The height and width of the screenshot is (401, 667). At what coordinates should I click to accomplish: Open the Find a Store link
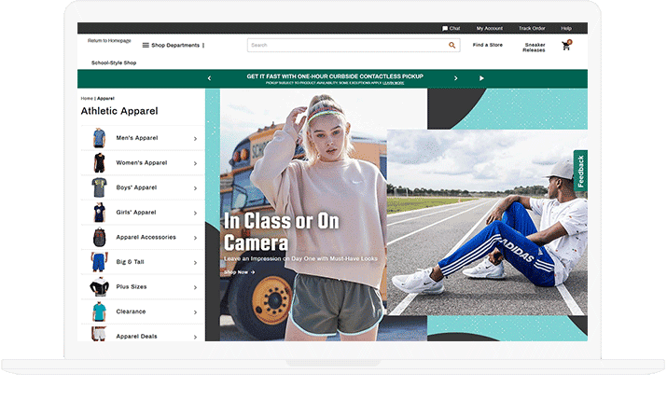coord(488,45)
